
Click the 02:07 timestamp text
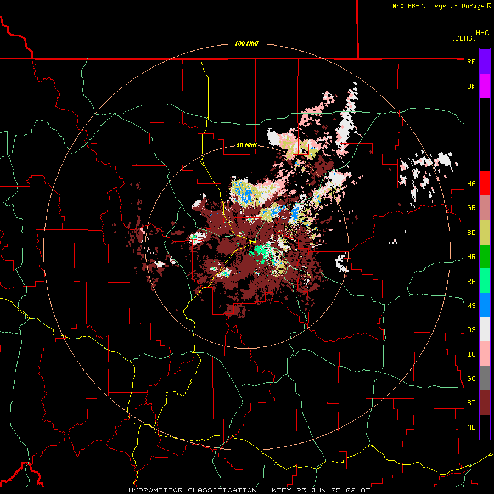[x=357, y=490]
